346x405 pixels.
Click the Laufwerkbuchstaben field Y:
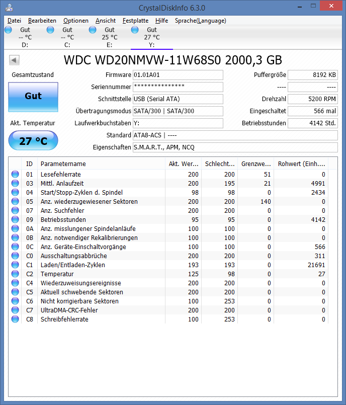click(x=178, y=123)
